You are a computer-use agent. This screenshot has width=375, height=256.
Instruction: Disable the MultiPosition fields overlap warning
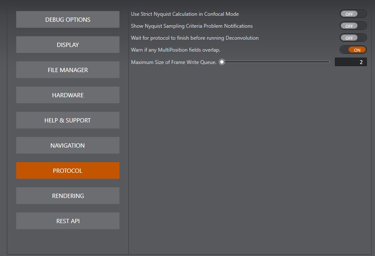[353, 50]
